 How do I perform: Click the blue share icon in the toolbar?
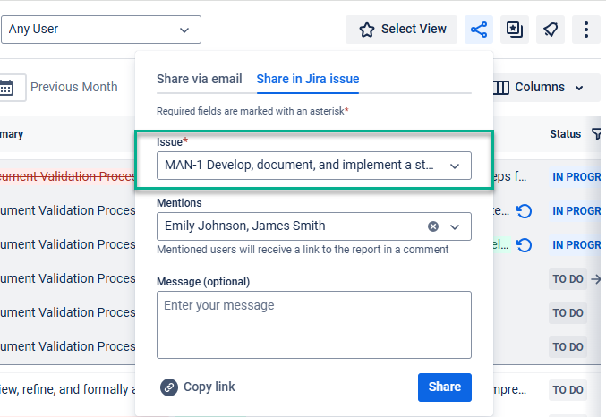[479, 30]
